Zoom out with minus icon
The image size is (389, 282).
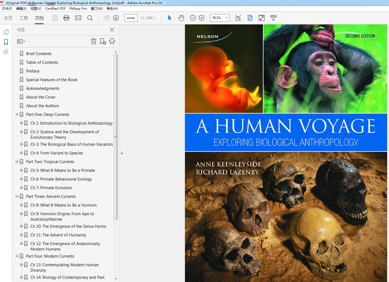click(193, 18)
